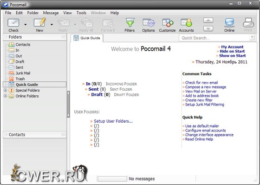Expand the Online Folders tree node
The height and width of the screenshot is (185, 260).
(x=5, y=96)
